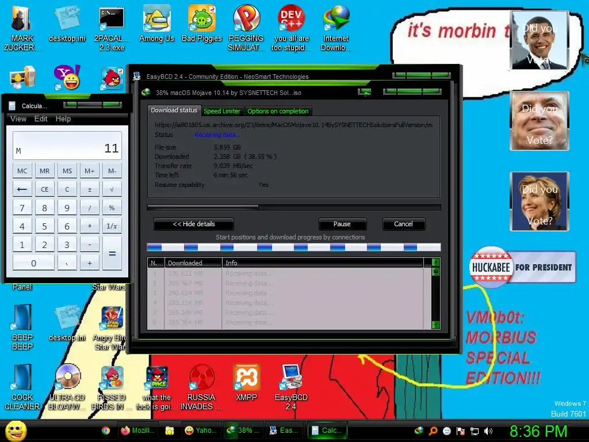The width and height of the screenshot is (589, 442).
Task: Switch to the Download status tab
Action: (174, 110)
